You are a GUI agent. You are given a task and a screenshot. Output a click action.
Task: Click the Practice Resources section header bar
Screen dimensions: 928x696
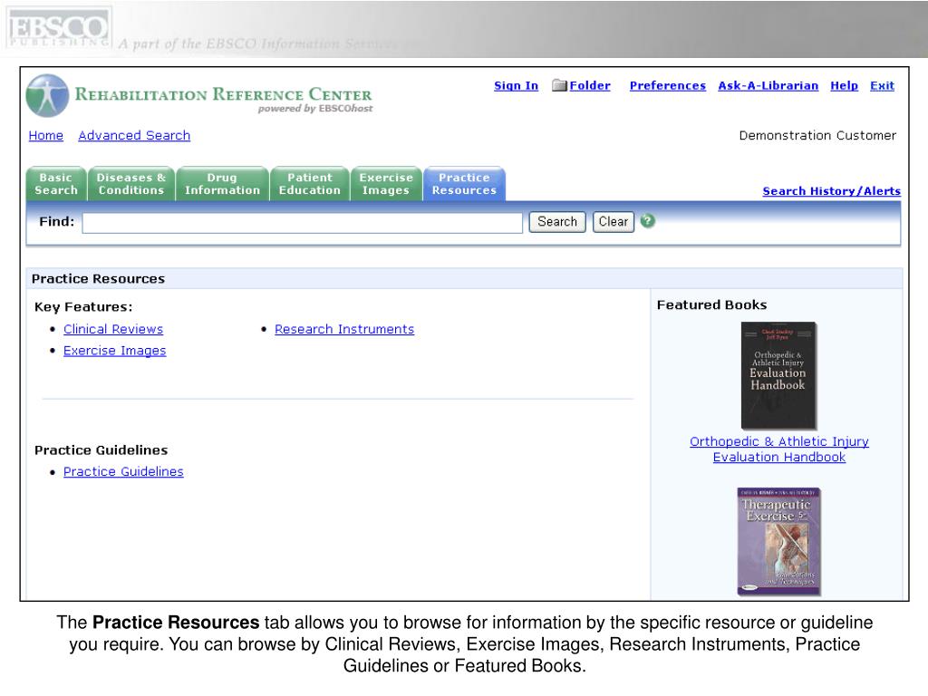coord(465,279)
